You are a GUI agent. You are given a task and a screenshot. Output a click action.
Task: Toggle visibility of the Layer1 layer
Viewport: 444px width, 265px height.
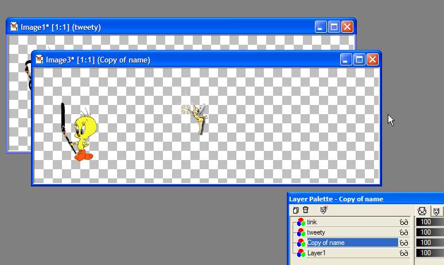click(x=404, y=254)
